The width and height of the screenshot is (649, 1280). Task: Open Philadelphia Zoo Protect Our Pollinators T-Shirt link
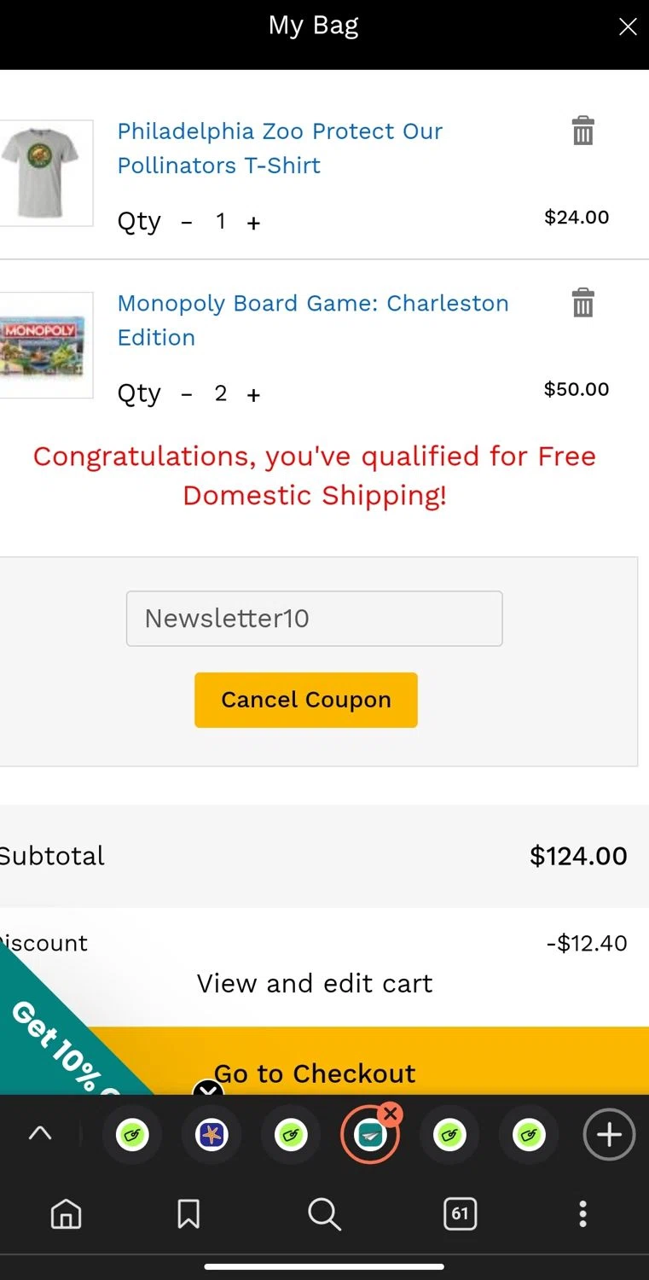tap(280, 148)
